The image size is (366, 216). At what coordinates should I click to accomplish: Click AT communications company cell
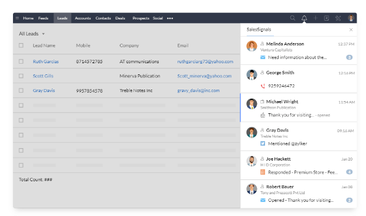pyautogui.click(x=139, y=61)
